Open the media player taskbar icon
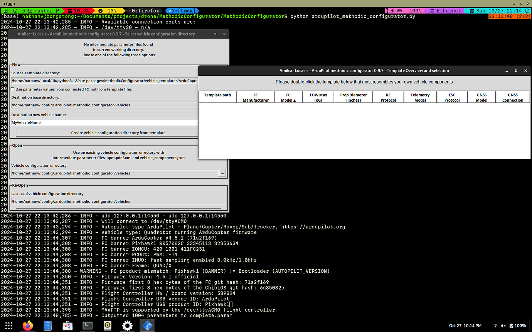 (107, 325)
